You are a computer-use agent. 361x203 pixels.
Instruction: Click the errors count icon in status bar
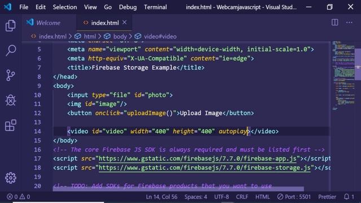point(10,197)
